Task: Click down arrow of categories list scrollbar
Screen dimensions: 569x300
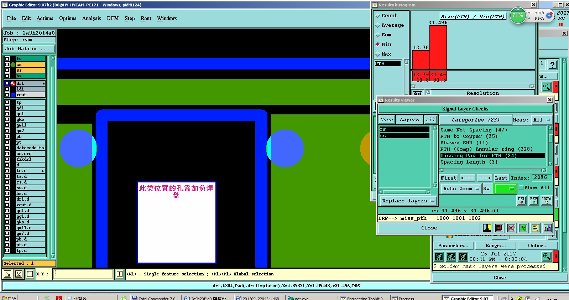Action: coord(550,164)
